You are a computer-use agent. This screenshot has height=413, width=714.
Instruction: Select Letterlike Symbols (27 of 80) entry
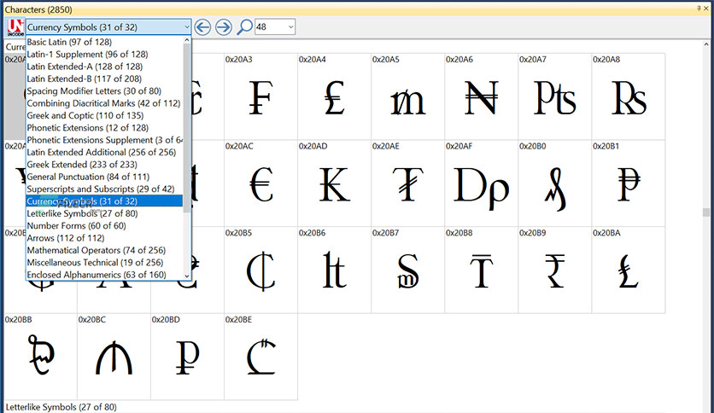point(83,213)
